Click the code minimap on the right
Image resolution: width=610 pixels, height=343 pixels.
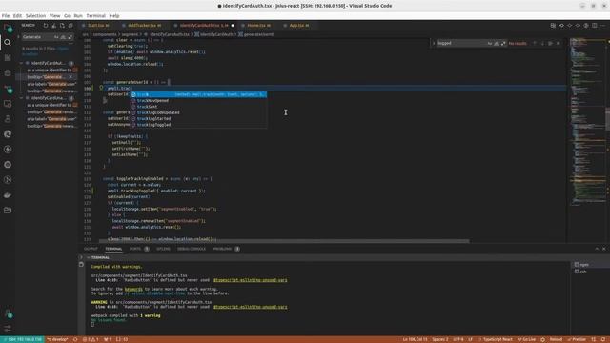point(587,121)
